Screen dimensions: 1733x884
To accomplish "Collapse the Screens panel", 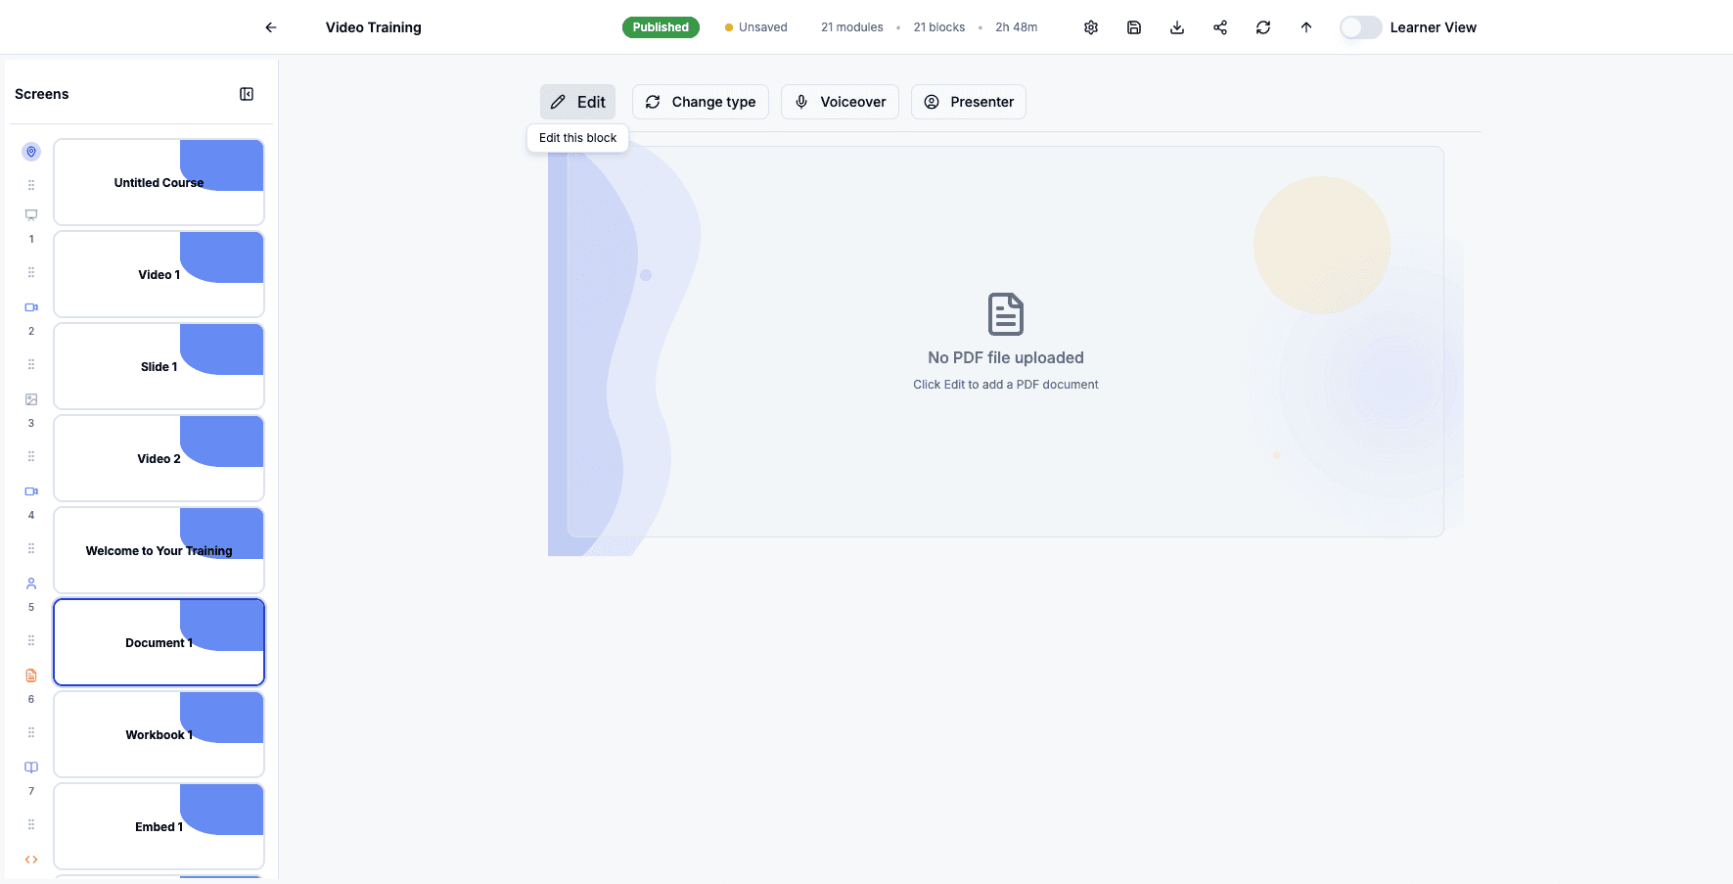I will [x=247, y=93].
